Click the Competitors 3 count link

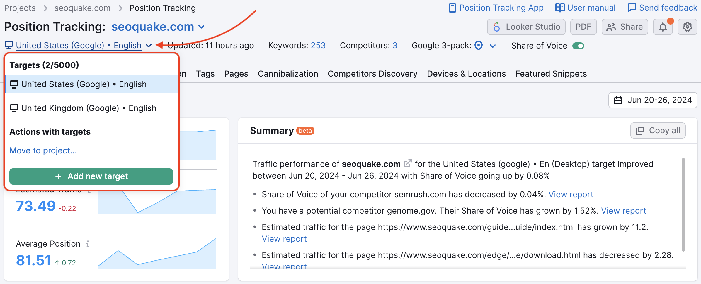tap(395, 46)
